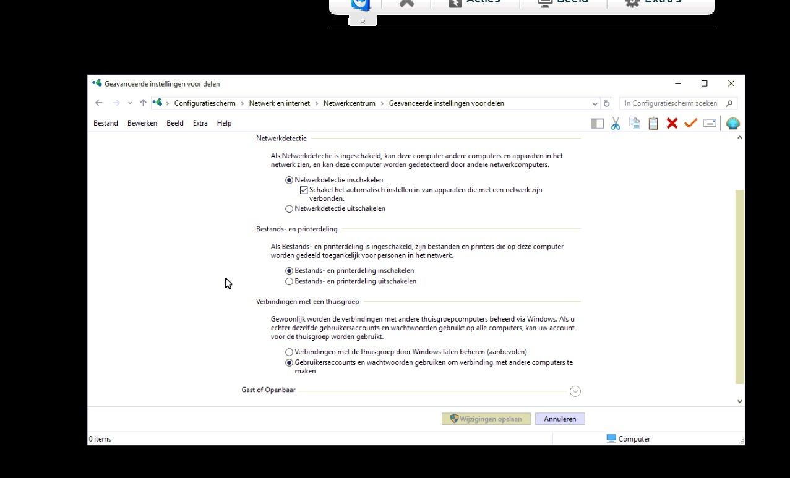
Task: Open breadcrumb chevron after Netwerkcentrum
Action: [x=382, y=103]
